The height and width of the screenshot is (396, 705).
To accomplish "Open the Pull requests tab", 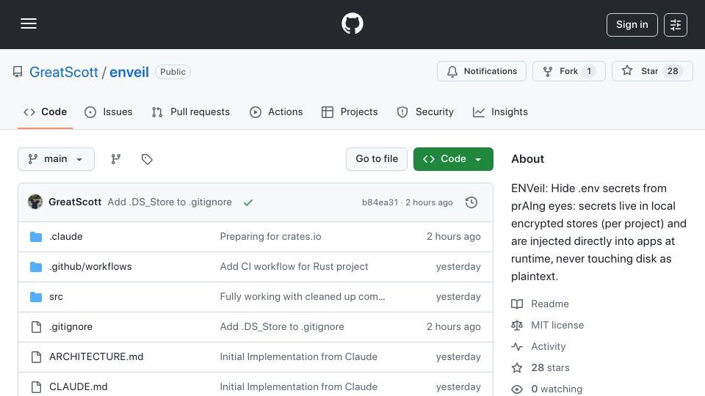I will click(191, 111).
